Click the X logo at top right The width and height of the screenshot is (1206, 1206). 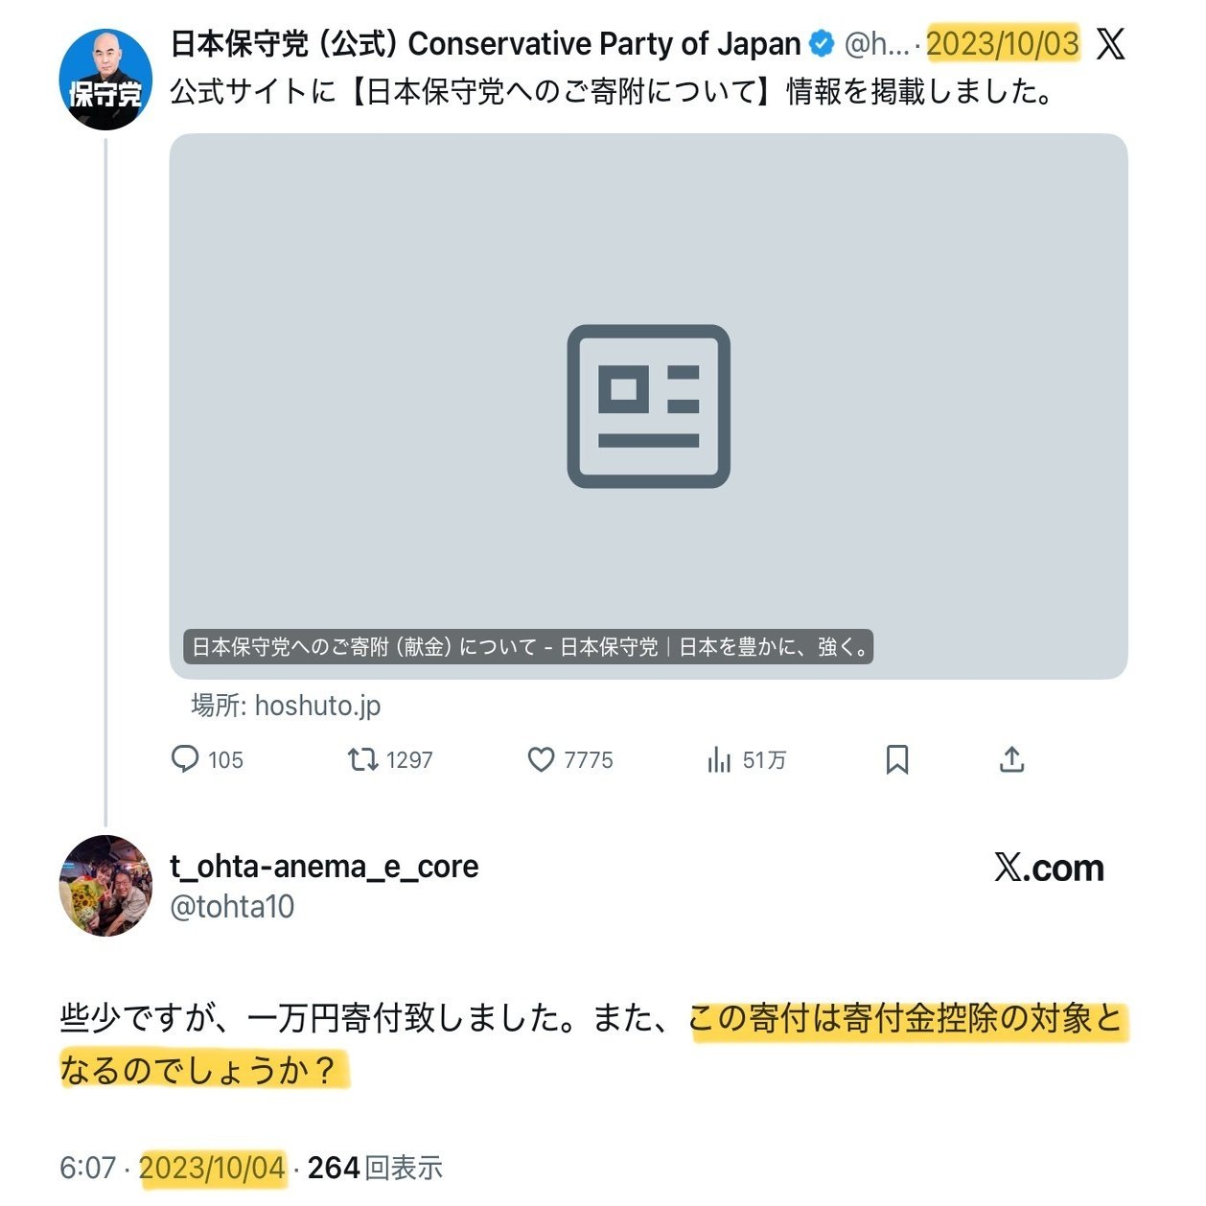click(x=1110, y=44)
